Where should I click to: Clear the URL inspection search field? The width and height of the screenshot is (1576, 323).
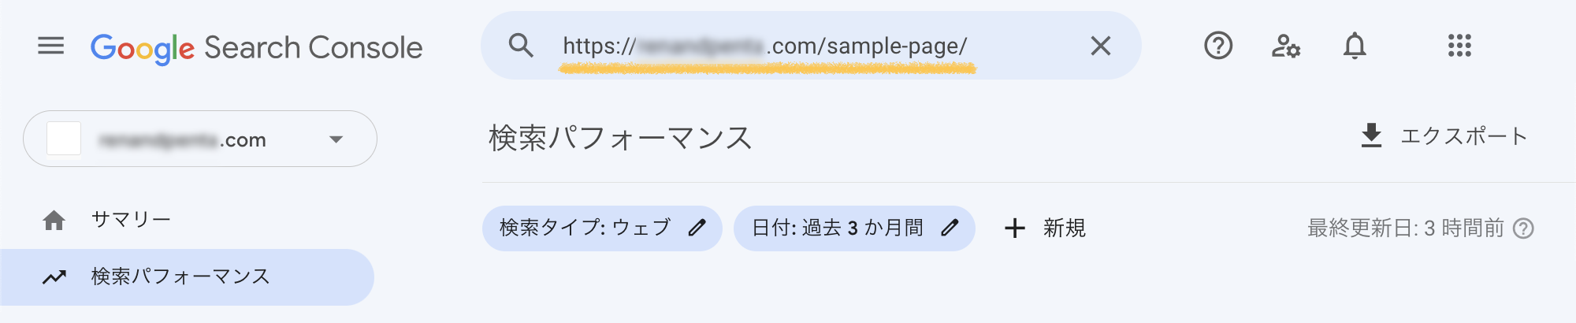1100,46
